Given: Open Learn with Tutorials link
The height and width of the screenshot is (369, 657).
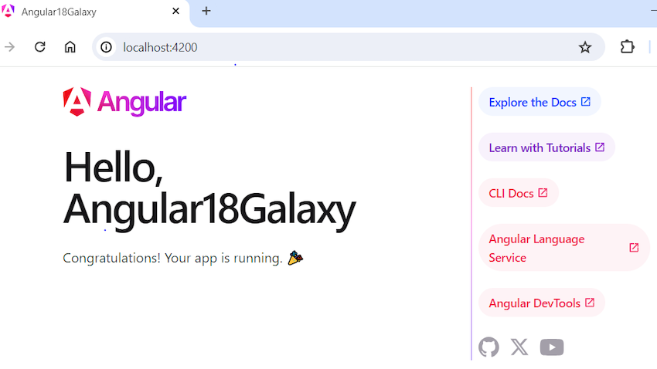Looking at the screenshot, I should (x=546, y=147).
